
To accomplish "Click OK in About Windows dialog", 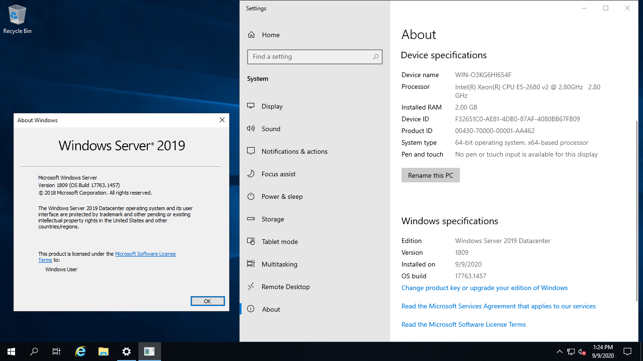I will click(x=208, y=301).
